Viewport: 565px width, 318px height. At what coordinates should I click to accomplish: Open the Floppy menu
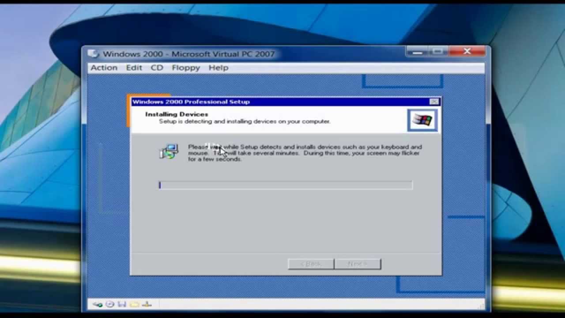tap(186, 68)
